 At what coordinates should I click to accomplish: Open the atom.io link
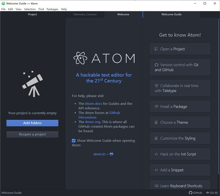click(x=99, y=154)
